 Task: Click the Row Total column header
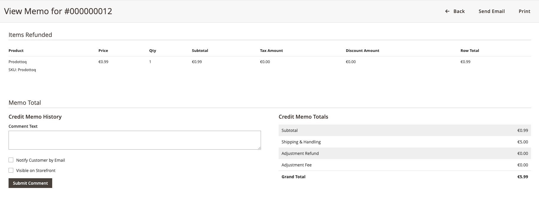tap(470, 50)
